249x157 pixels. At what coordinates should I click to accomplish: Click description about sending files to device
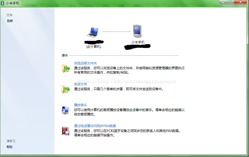[119, 89]
